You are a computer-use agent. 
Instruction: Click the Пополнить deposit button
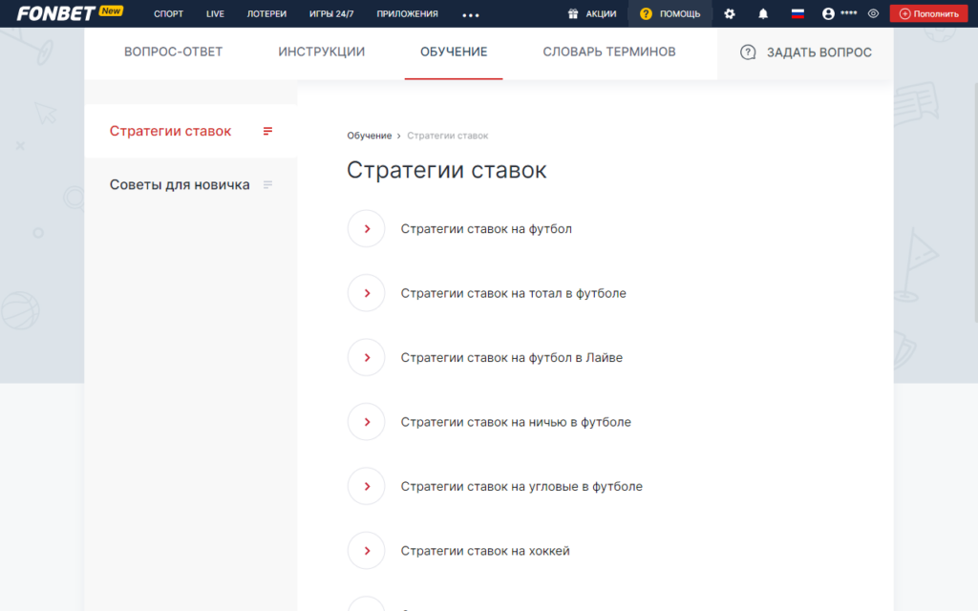coord(928,13)
